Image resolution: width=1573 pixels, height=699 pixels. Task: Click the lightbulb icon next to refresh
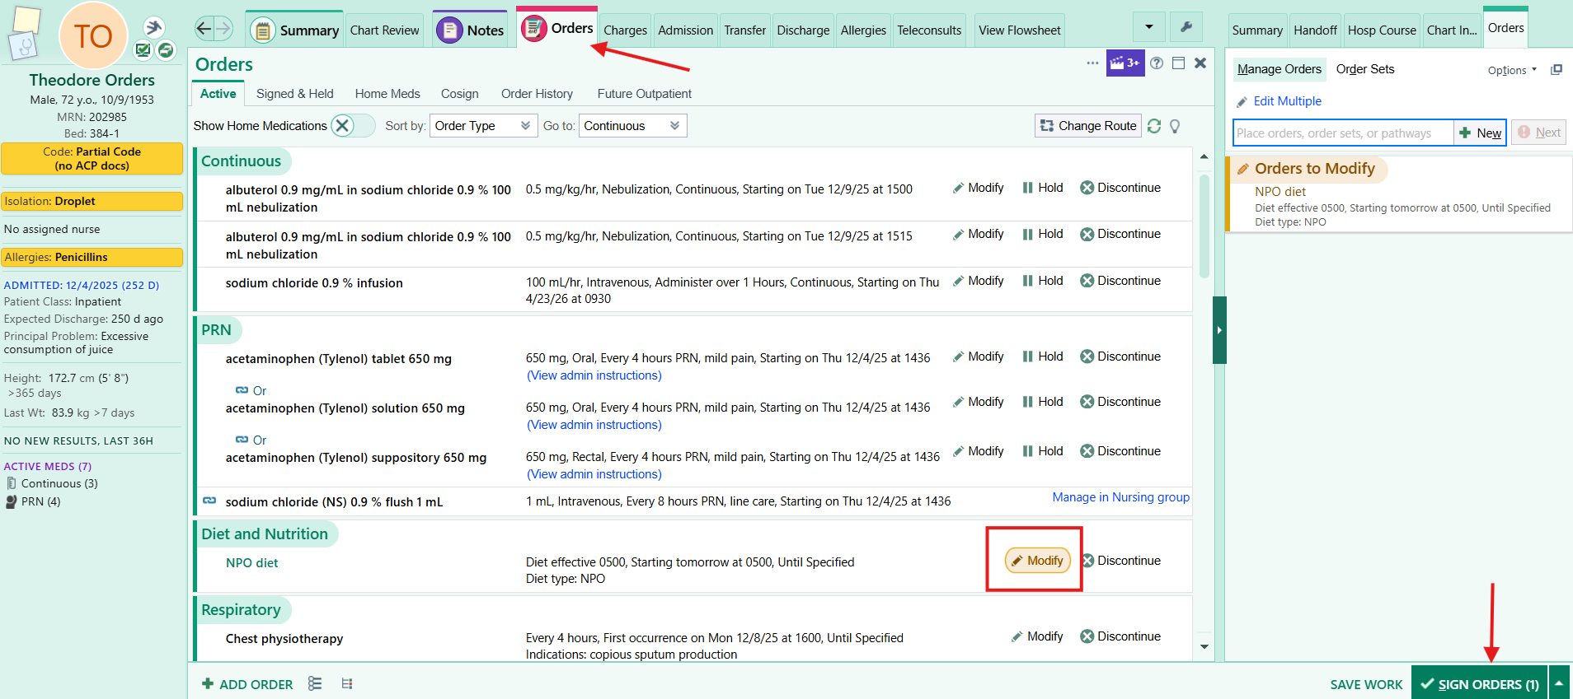(x=1175, y=126)
